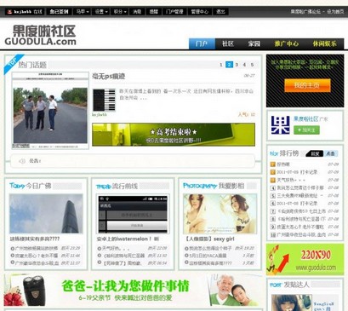Screen dimensions: 348x311
Task: Open the portrait photo in 我爱影相
Action: (220, 214)
